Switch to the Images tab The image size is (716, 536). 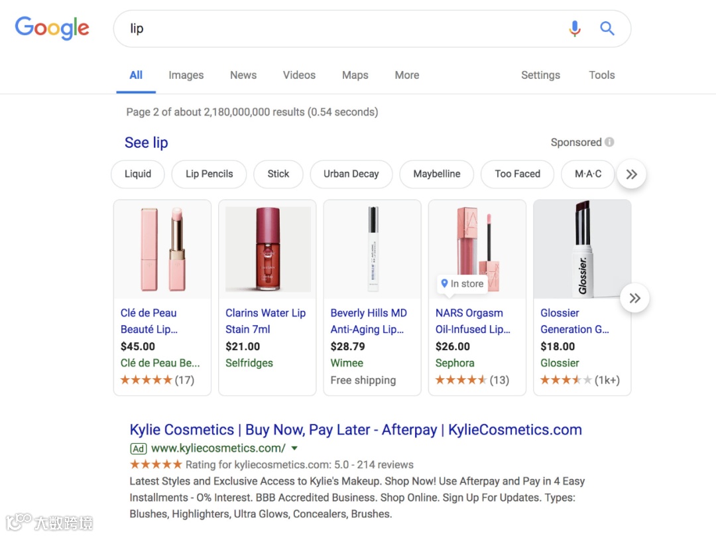(x=186, y=75)
